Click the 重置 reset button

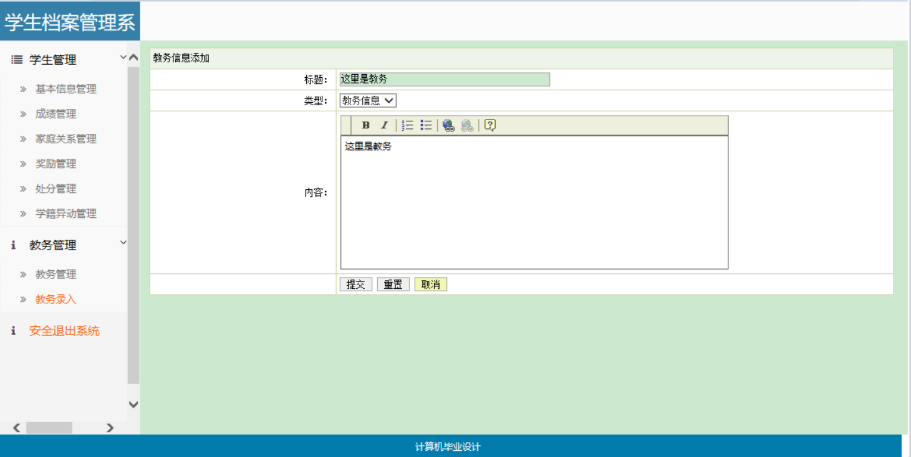(393, 285)
